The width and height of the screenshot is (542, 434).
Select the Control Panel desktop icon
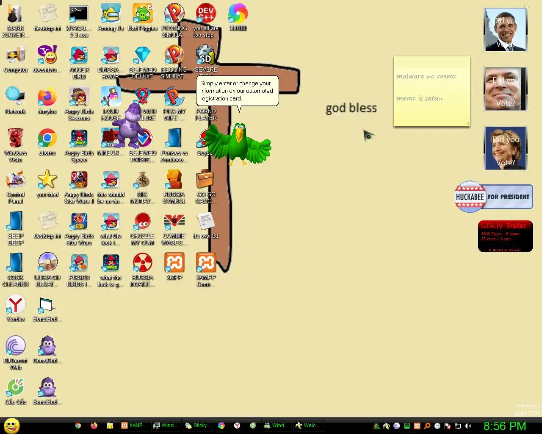pos(16,187)
